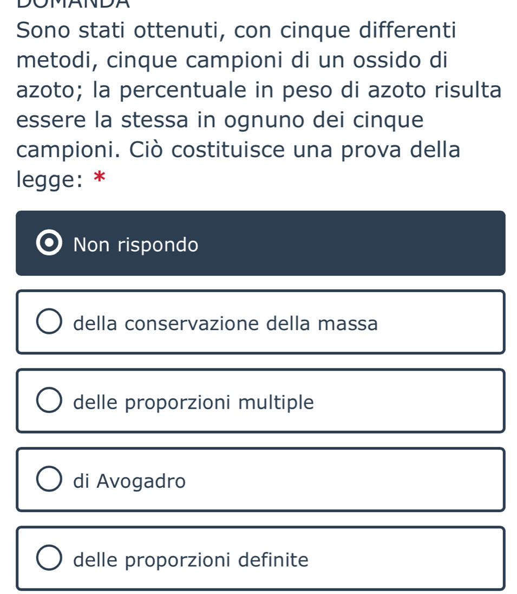The width and height of the screenshot is (517, 594).
Task: Click the 'delle proporzioni definite' answer text
Action: [x=191, y=559]
